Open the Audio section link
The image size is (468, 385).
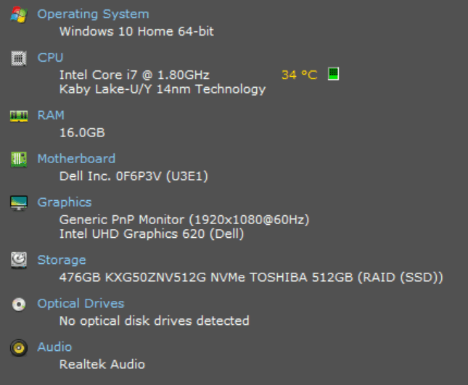54,347
